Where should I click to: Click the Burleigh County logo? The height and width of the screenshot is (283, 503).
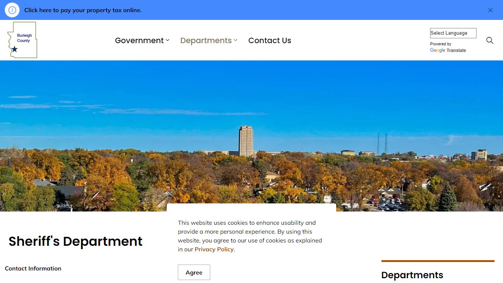click(x=22, y=40)
